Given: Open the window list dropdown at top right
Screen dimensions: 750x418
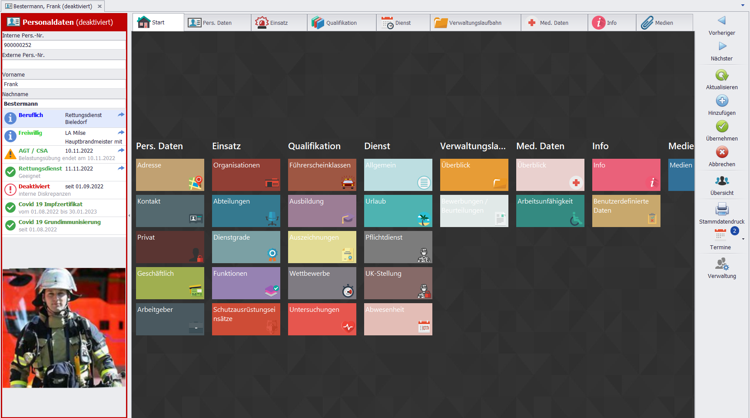Looking at the screenshot, I should 743,6.
